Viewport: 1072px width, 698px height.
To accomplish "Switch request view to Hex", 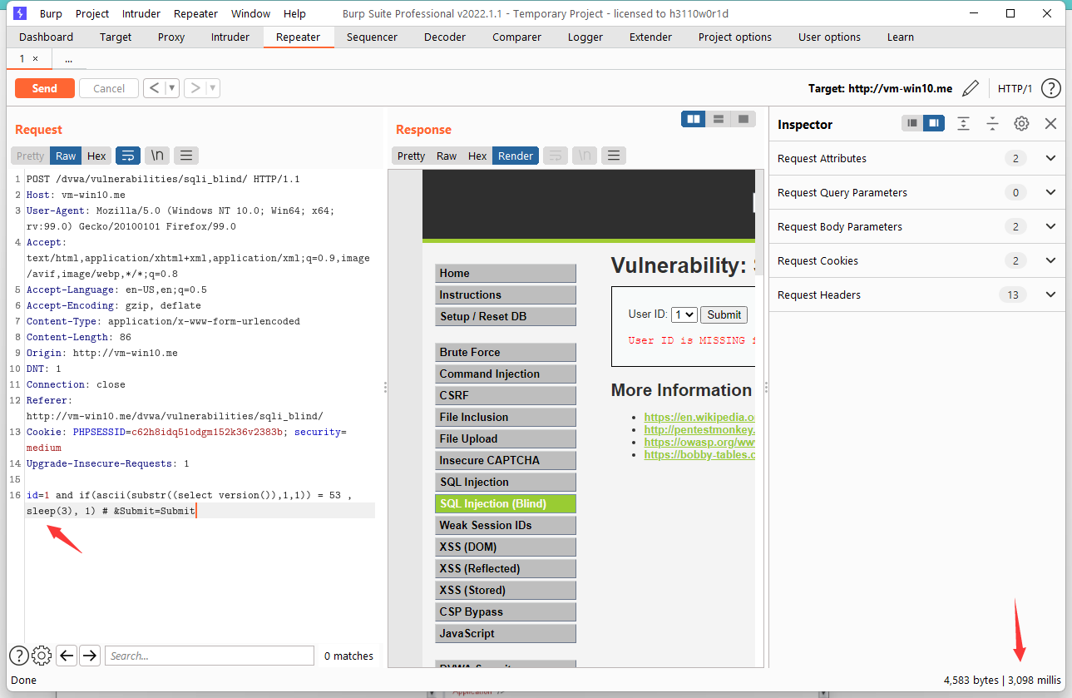I will click(96, 156).
